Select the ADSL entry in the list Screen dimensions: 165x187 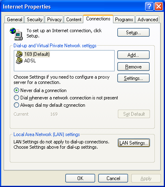tap(30, 61)
